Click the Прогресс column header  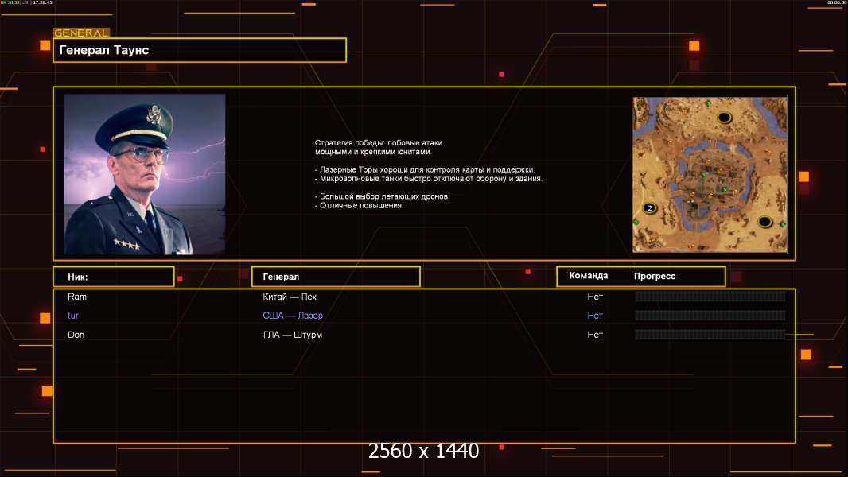[655, 276]
